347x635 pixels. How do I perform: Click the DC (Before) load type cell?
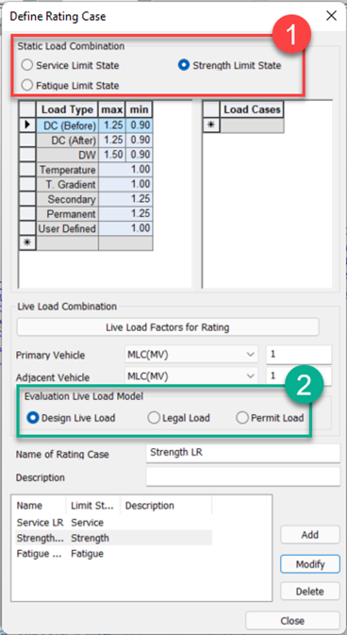67,125
